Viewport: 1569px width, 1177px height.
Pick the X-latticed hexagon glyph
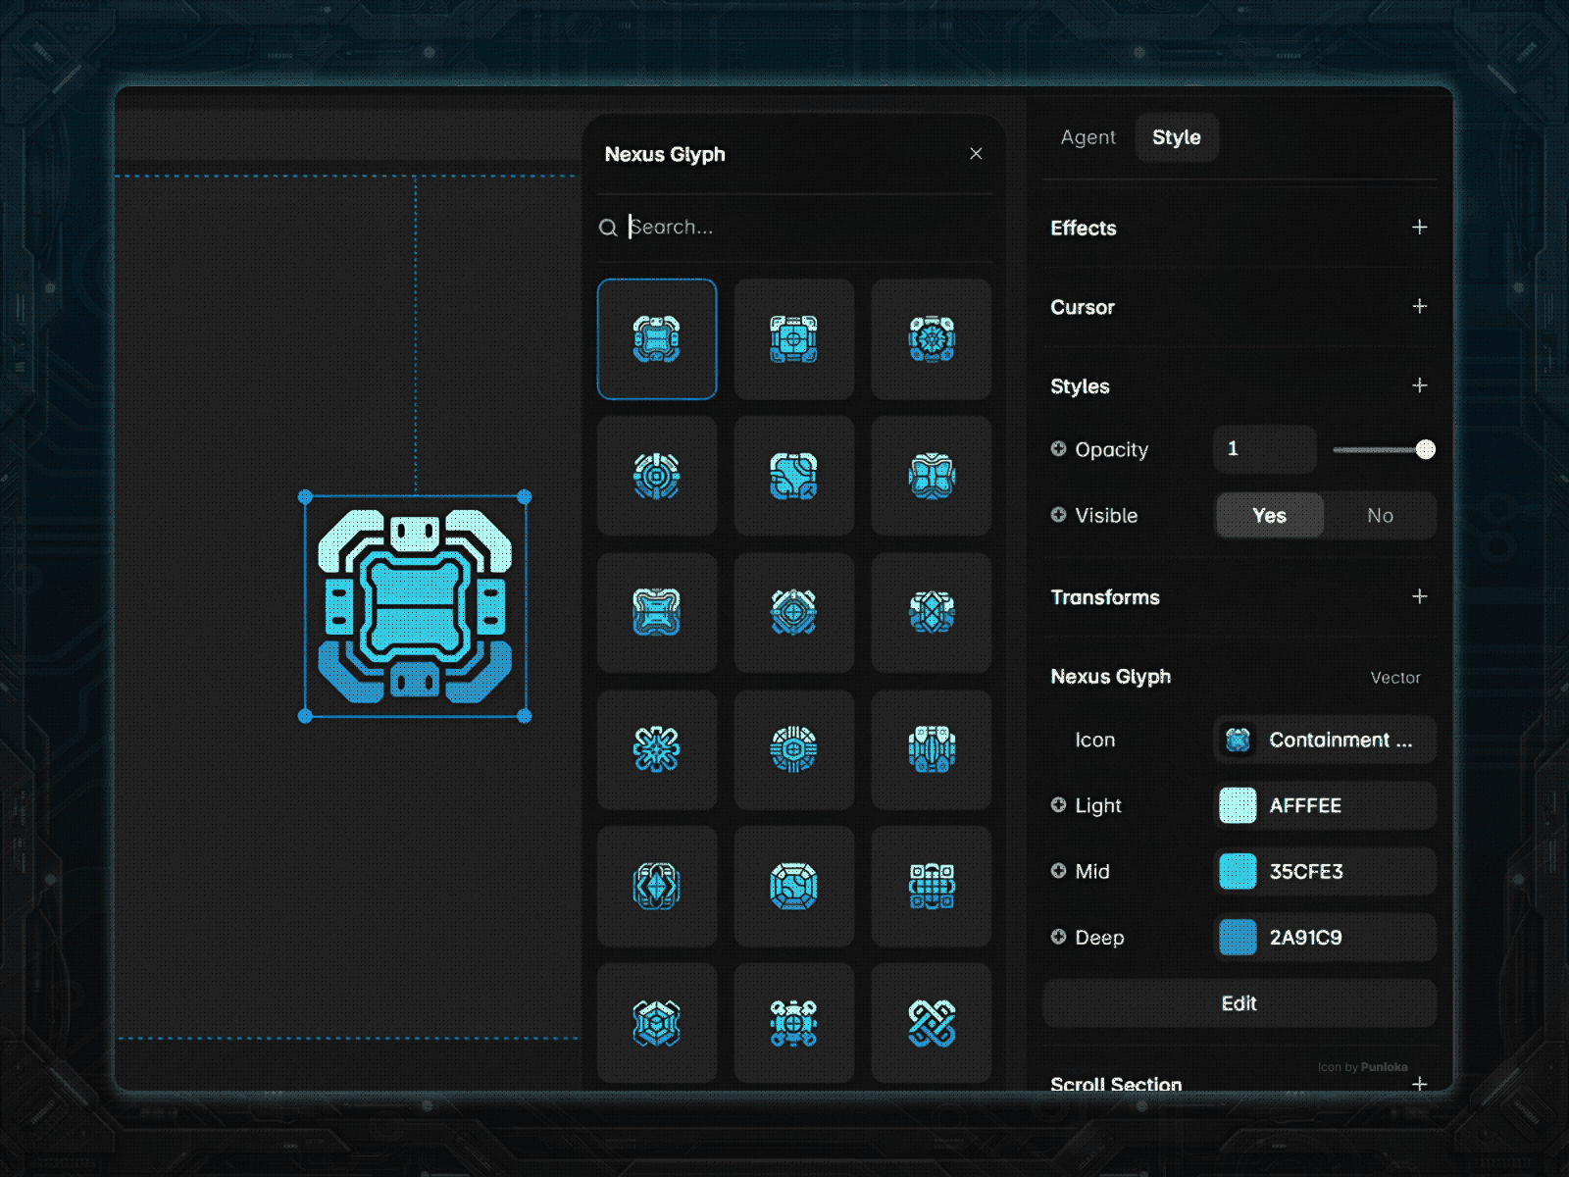[x=932, y=613]
